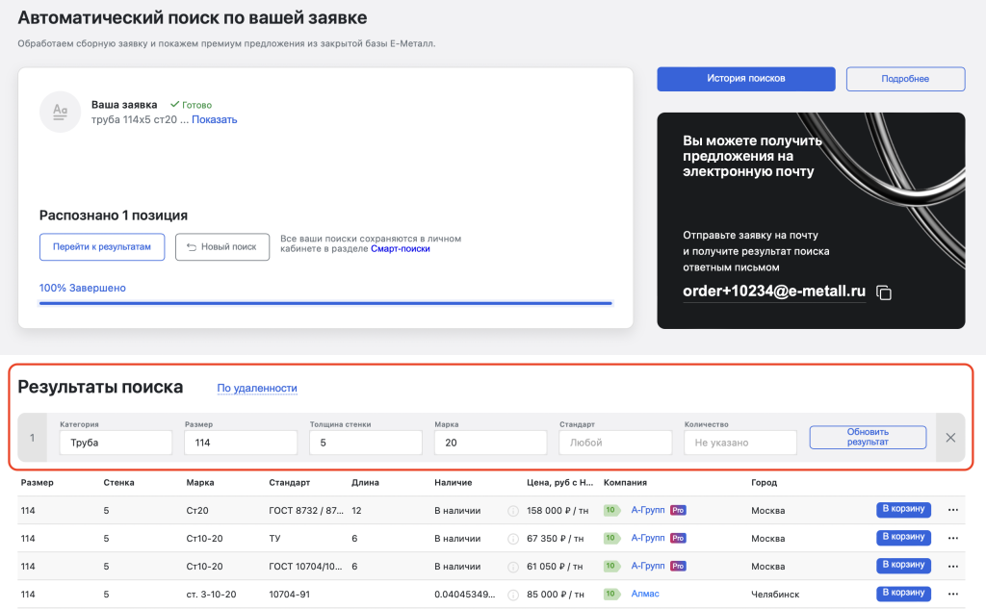986x609 pixels.
Task: Open the Смарт-поиски link
Action: tap(400, 248)
